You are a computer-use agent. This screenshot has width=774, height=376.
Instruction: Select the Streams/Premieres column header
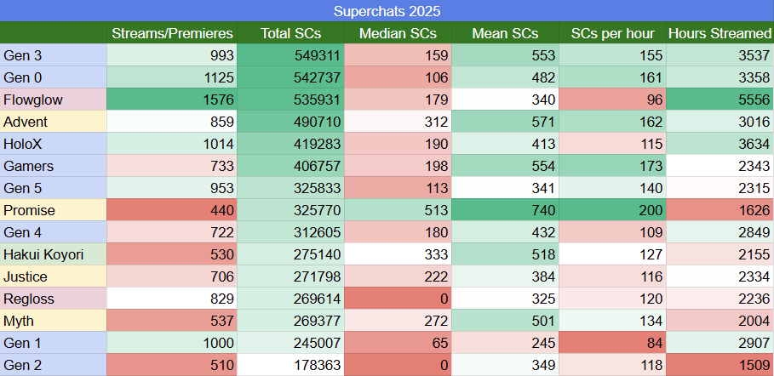172,33
